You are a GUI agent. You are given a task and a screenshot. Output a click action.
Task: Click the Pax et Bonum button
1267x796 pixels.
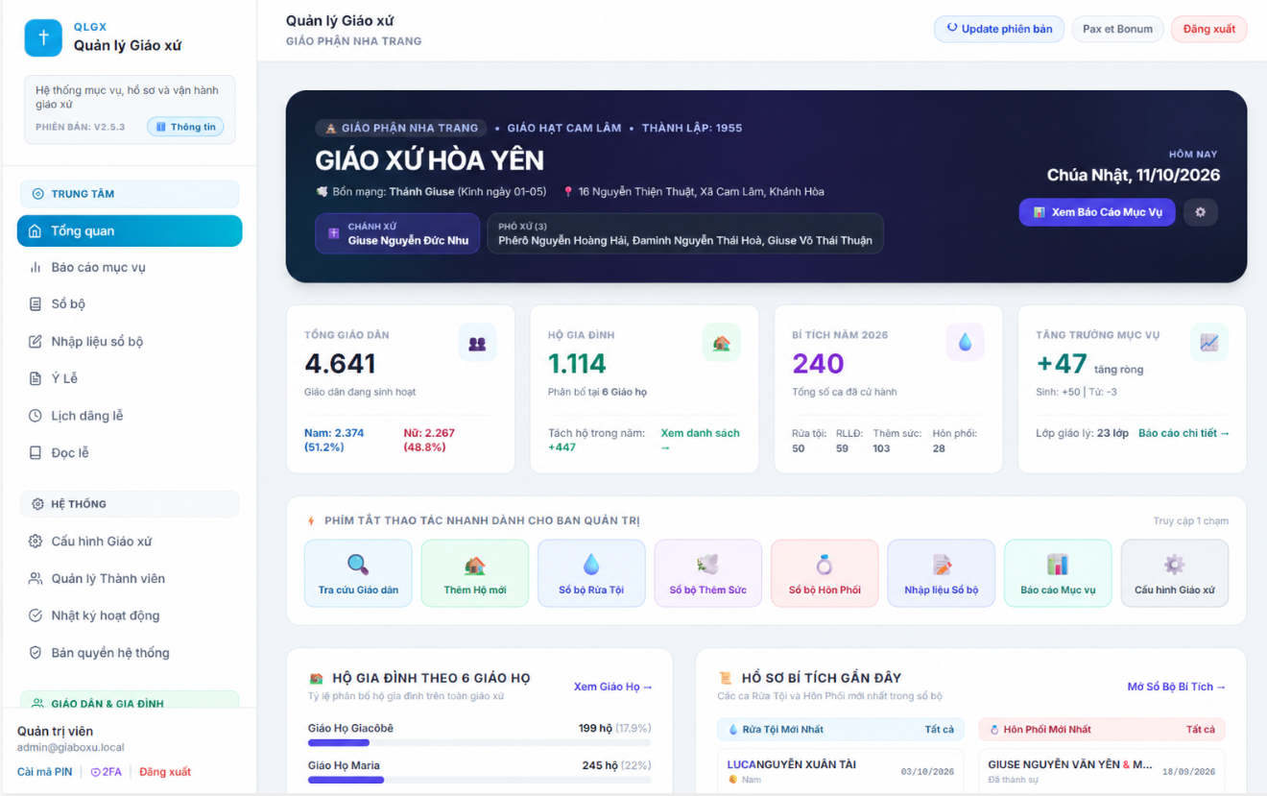point(1117,29)
